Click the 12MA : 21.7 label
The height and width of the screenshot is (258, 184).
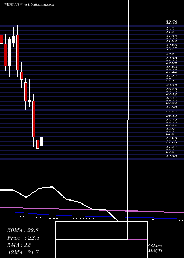point(23,252)
